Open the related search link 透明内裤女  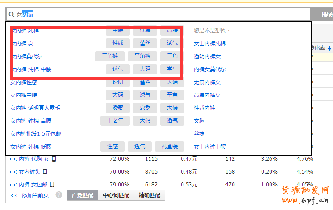(207, 57)
